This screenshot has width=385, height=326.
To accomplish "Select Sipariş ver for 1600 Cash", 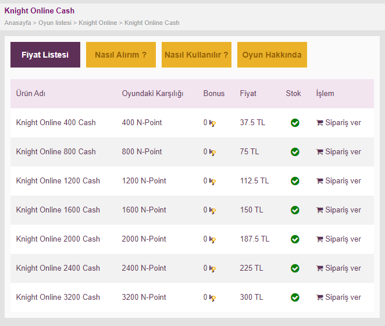I will click(x=338, y=210).
